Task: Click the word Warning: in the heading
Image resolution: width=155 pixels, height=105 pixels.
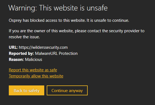Action: point(23,8)
